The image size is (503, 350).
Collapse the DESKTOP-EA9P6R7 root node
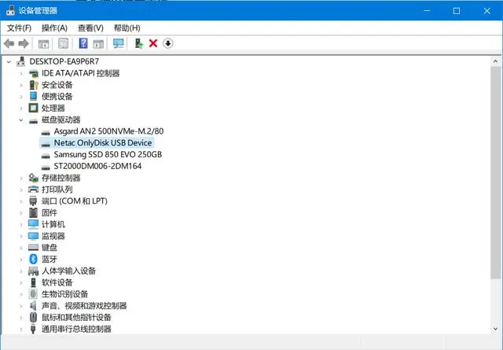pos(9,61)
